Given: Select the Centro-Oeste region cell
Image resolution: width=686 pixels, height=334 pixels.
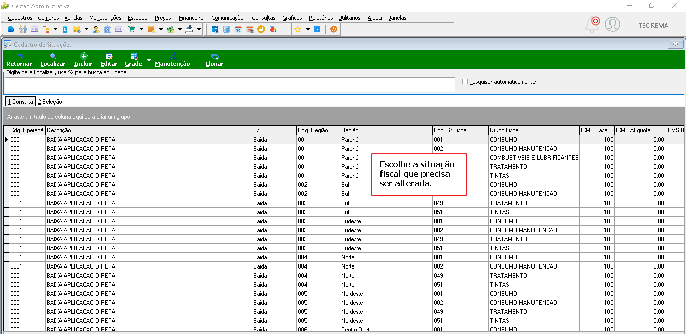Looking at the screenshot, I should [386, 329].
